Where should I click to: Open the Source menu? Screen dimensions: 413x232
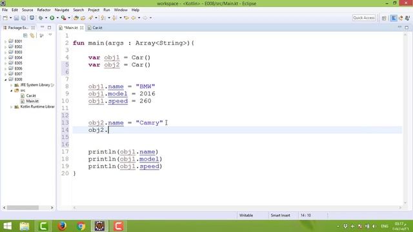(27, 10)
